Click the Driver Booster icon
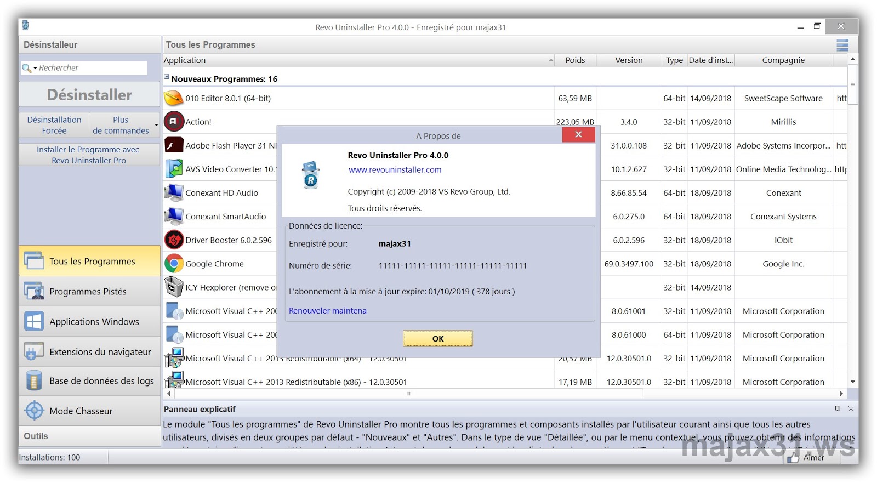The image size is (877, 483). click(x=174, y=240)
